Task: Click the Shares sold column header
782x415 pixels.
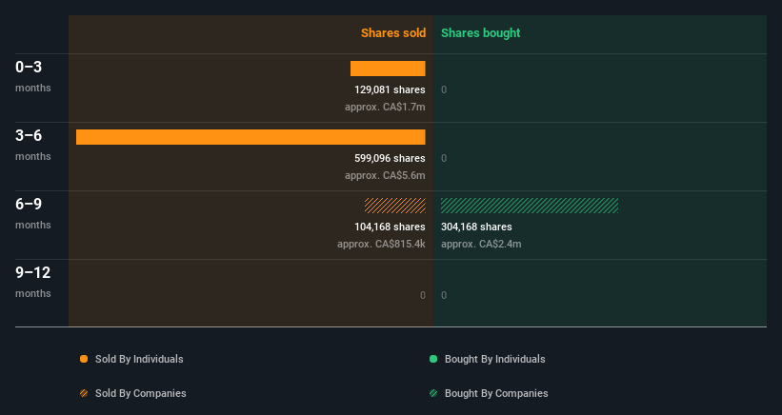Action: tap(393, 33)
